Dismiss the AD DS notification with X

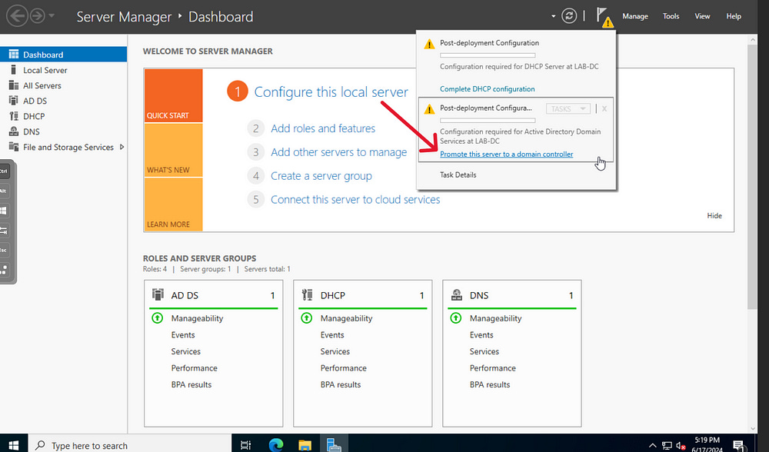pos(604,109)
